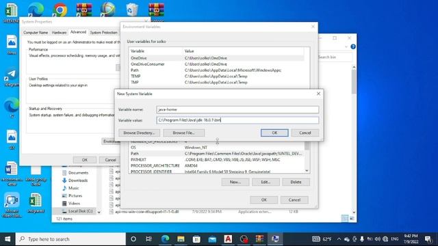Close the New System Variable dialog
438x246 pixels.
pyautogui.click(x=318, y=94)
